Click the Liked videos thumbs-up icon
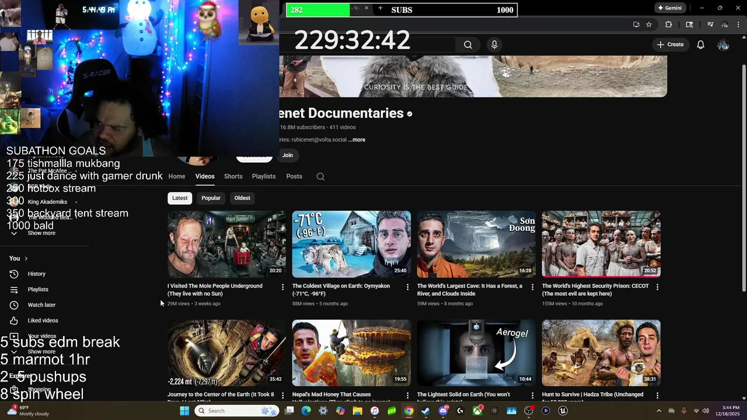This screenshot has height=420, width=747. pyautogui.click(x=14, y=321)
